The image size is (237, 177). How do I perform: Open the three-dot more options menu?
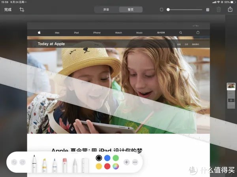[135, 162]
